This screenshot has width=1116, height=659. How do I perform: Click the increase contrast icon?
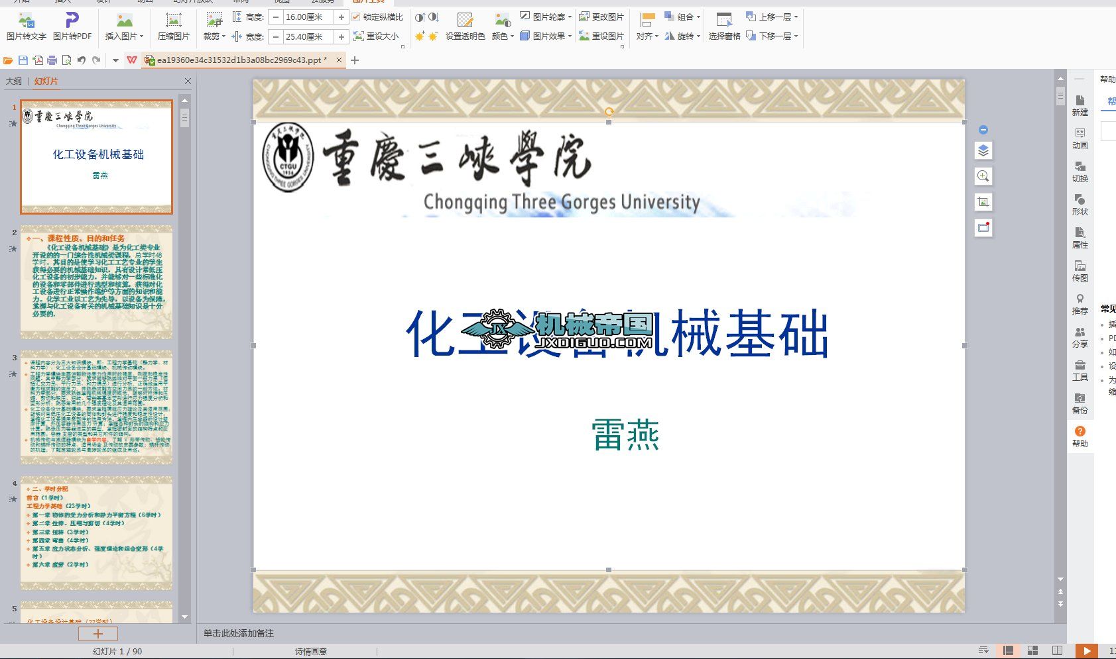tap(420, 17)
